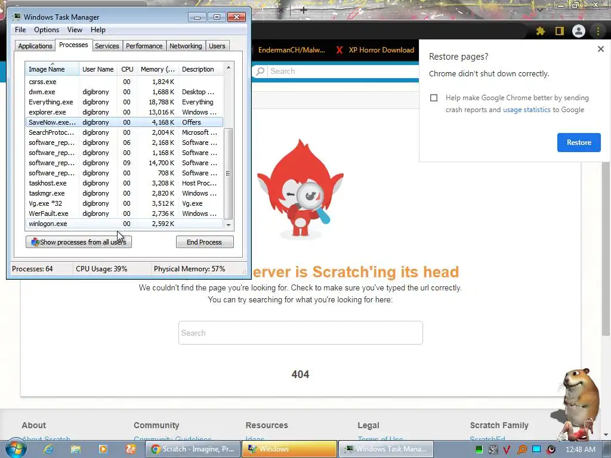Dismiss the Restore pages popup
Screen dimensions: 611x458
point(600,49)
